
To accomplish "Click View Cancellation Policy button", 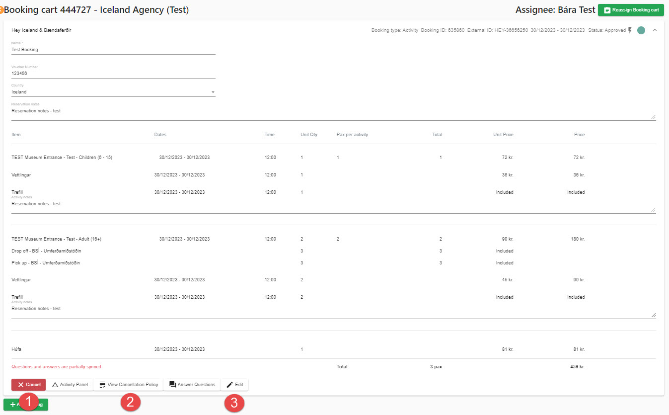I will (x=128, y=385).
